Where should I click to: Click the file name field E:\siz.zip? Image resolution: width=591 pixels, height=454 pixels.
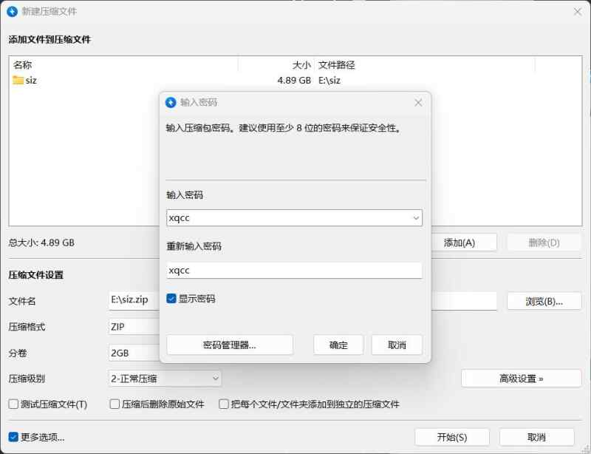[134, 300]
